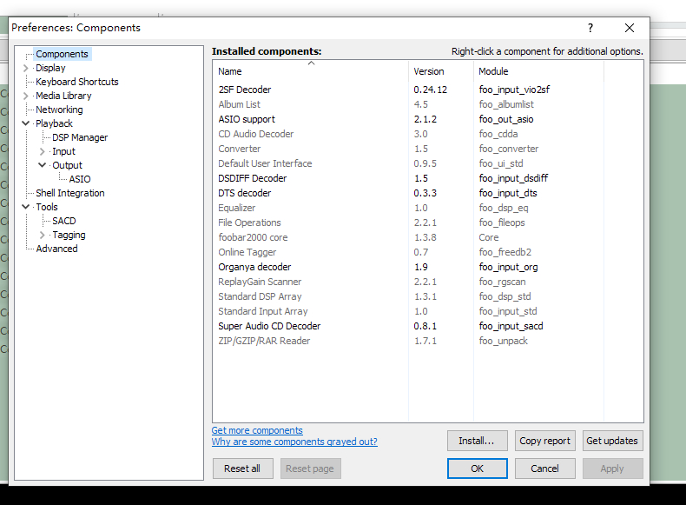The image size is (686, 505).
Task: Select the foobar2000 core row
Action: (x=428, y=237)
